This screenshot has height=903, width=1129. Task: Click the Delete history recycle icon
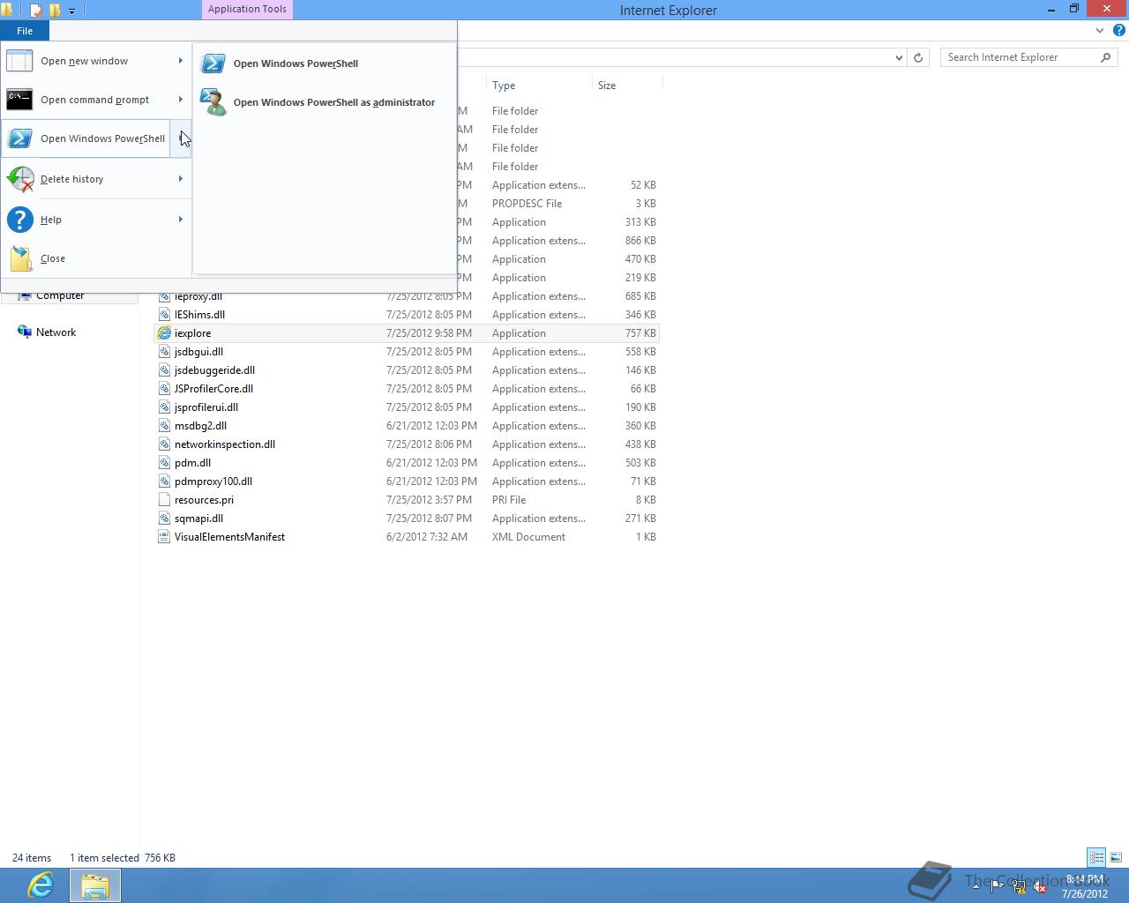click(19, 179)
